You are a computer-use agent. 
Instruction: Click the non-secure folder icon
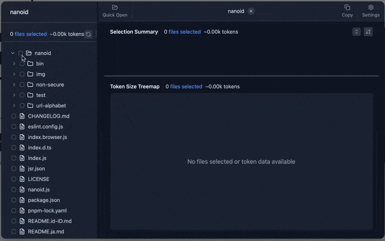tap(30, 85)
